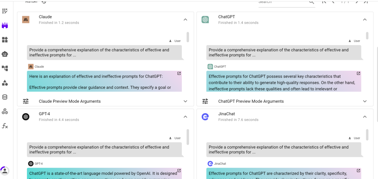Open GPT-4 response in expanded view

point(179,170)
